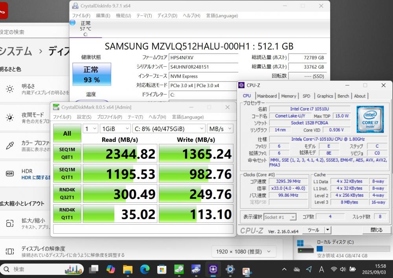
Task: Run the RND4K Q1T1 test
Action: [x=67, y=214]
